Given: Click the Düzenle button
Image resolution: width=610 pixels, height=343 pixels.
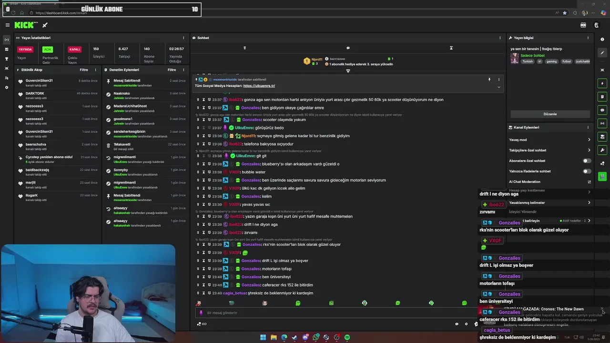Looking at the screenshot, I should 550,114.
